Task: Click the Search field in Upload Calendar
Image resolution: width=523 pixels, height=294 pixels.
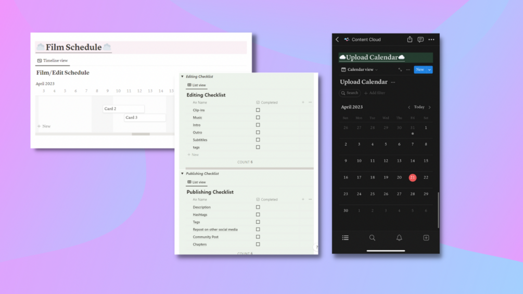Action: pos(350,93)
